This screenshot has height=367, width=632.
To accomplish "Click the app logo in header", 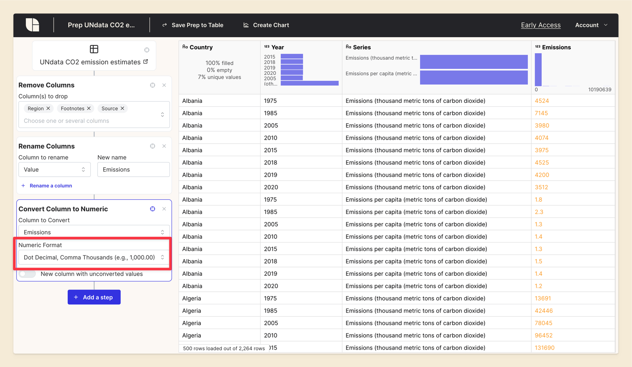I will point(32,25).
